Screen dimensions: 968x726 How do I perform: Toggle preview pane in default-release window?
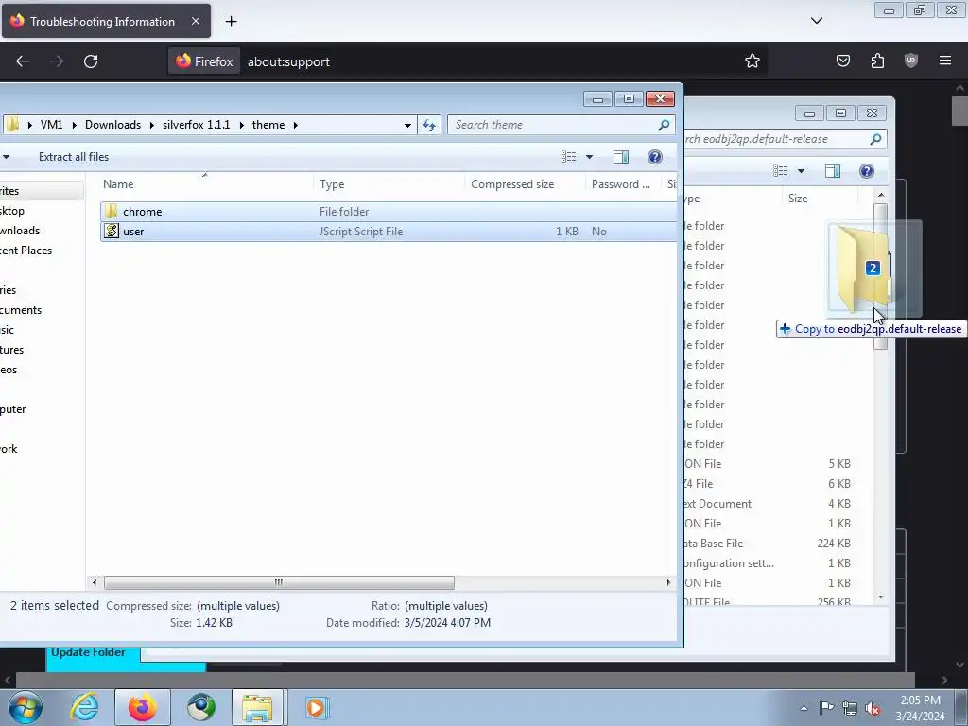833,171
